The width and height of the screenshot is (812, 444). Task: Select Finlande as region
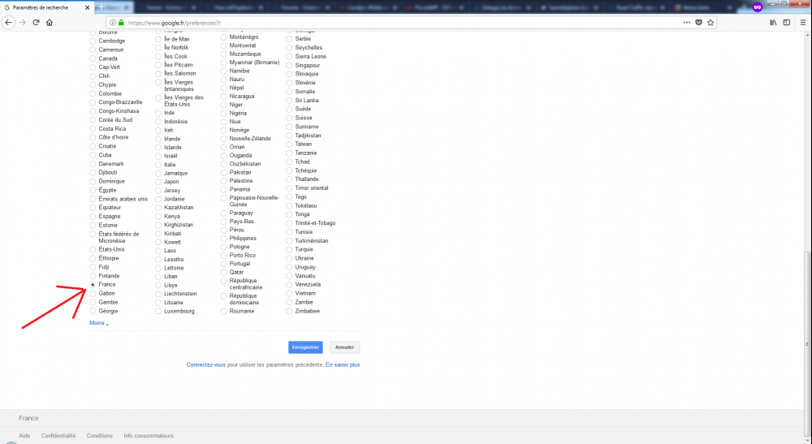point(93,276)
